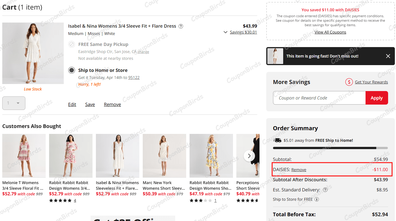The height and width of the screenshot is (221, 396).
Task: Click the rewards dollar sign icon
Action: click(349, 82)
